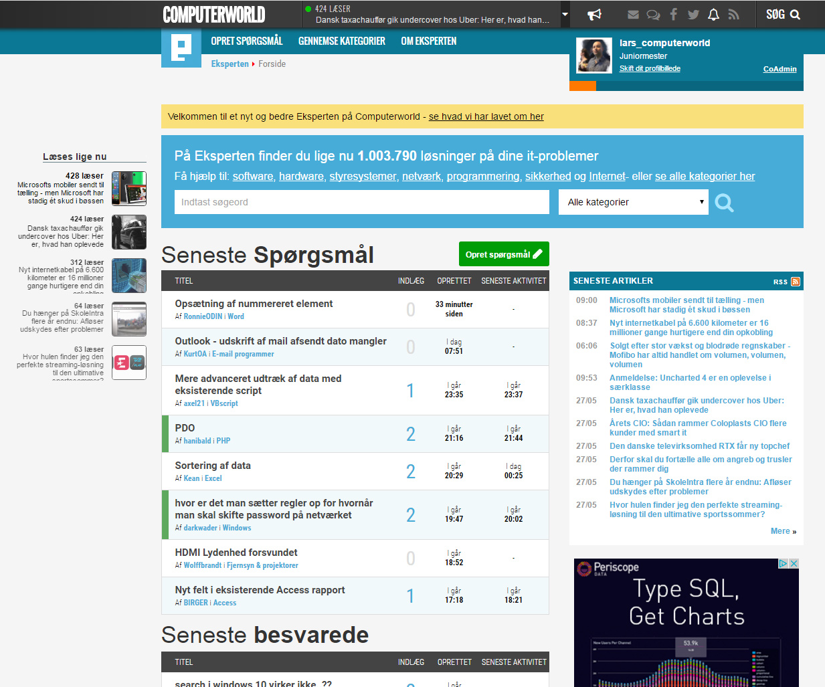Select 'Gennemse kategorier' in navigation

pos(341,41)
